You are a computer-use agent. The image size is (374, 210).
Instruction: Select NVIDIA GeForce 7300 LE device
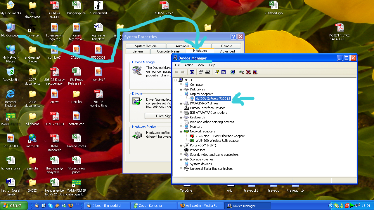point(213,99)
